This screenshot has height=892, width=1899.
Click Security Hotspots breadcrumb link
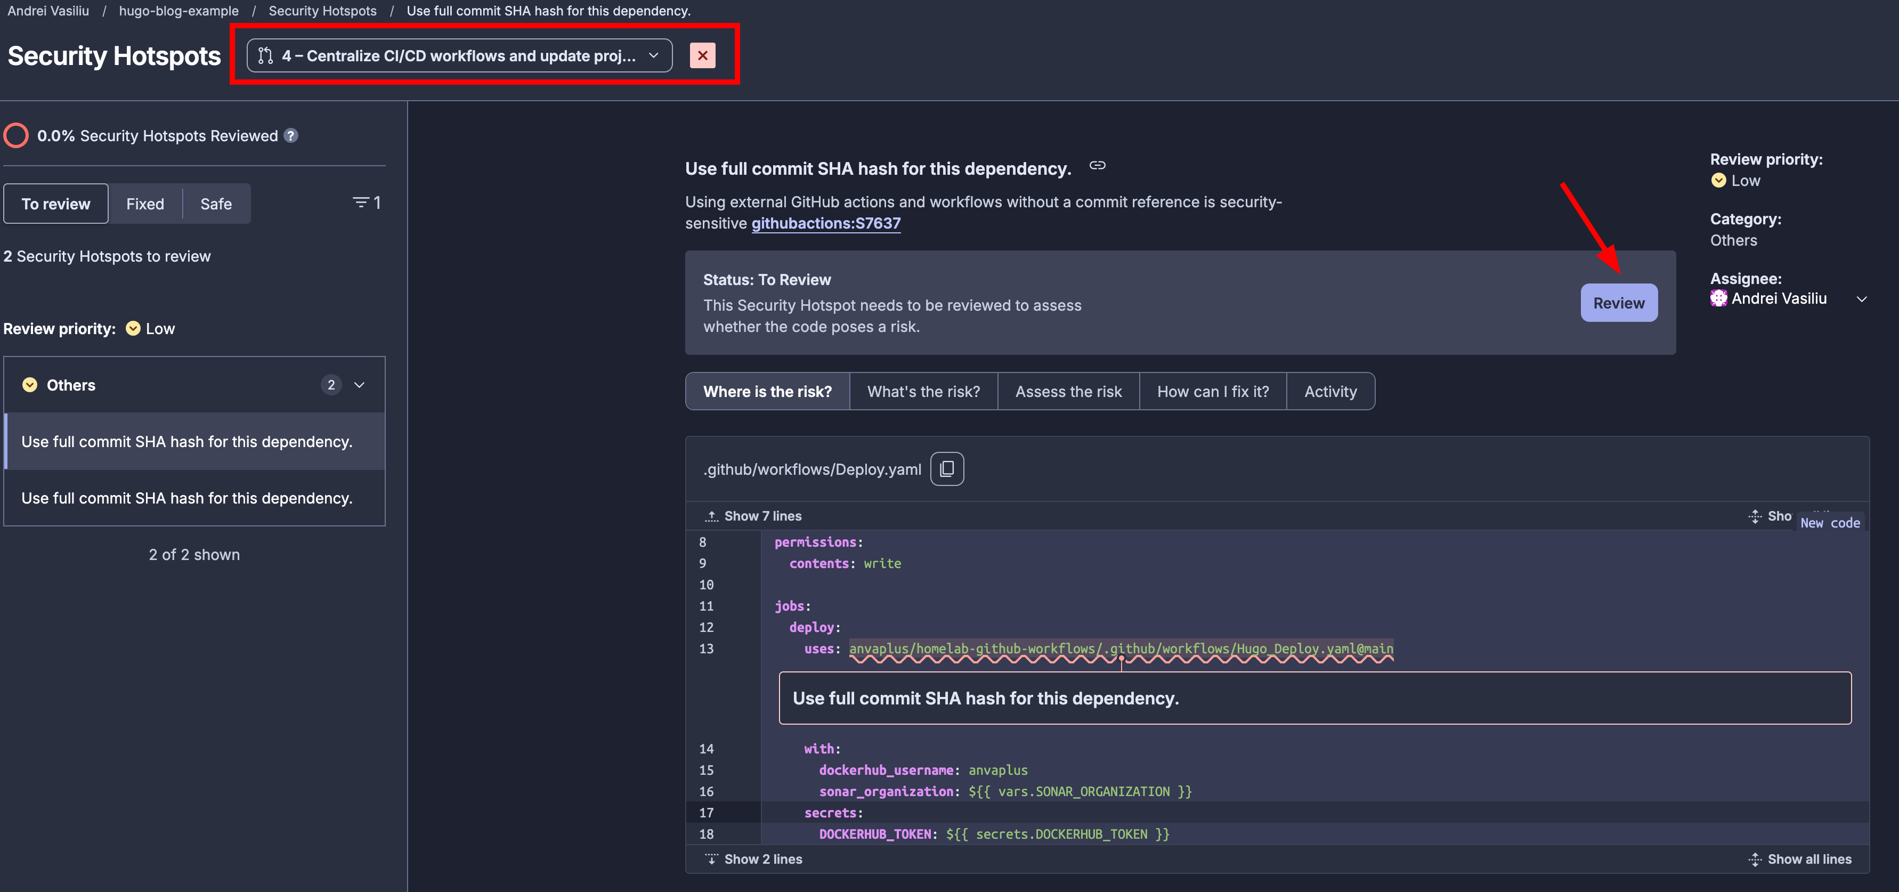tap(322, 11)
